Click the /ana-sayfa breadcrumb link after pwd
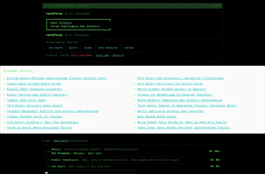This screenshot has height=174, width=265. point(61,141)
